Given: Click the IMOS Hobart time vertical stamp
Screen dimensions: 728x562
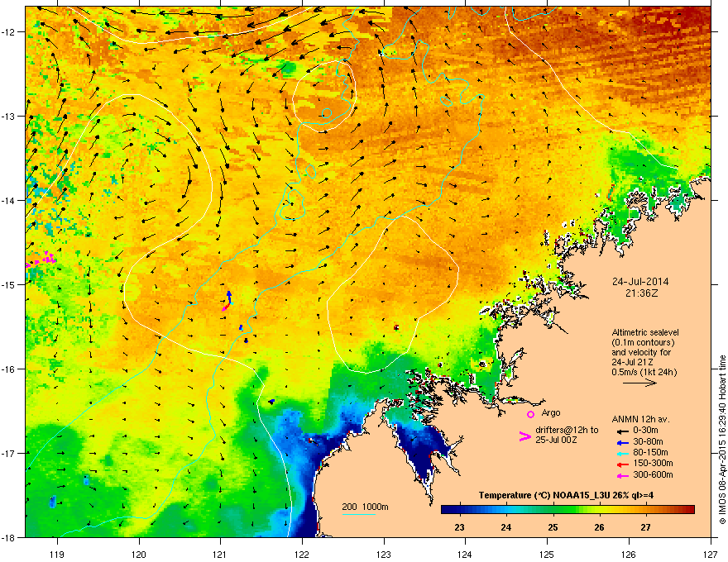Looking at the screenshot, I should tap(722, 440).
